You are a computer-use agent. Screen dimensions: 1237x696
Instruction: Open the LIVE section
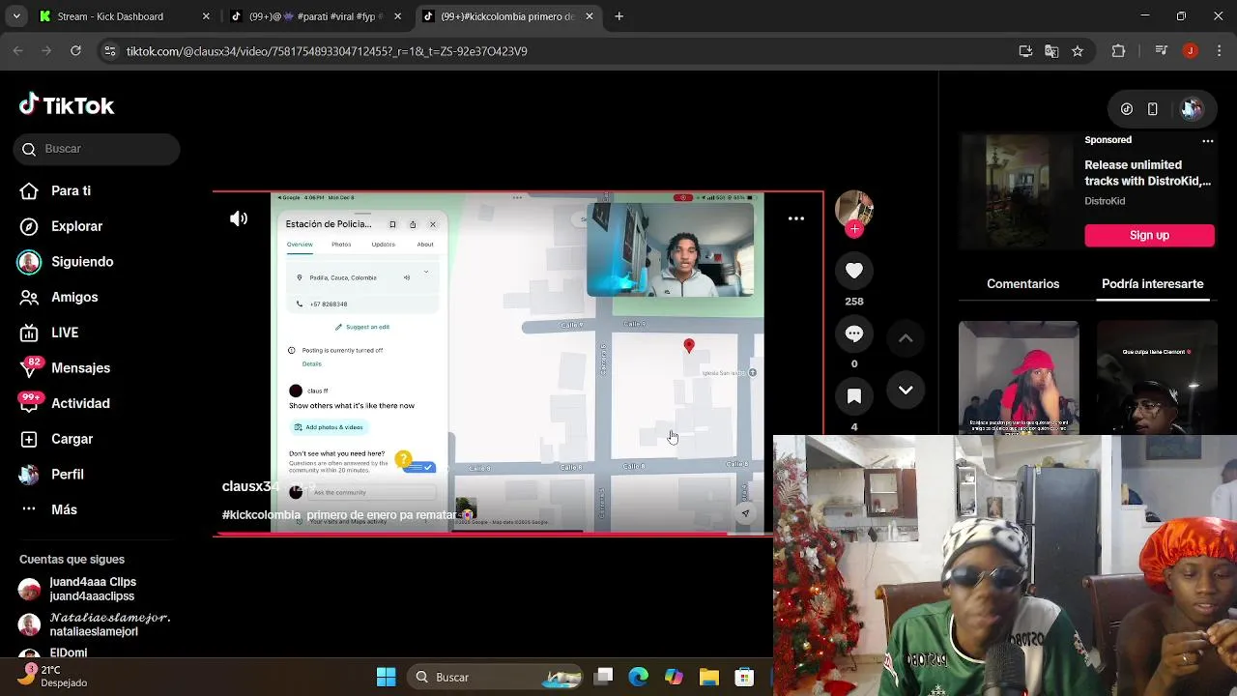[50, 333]
